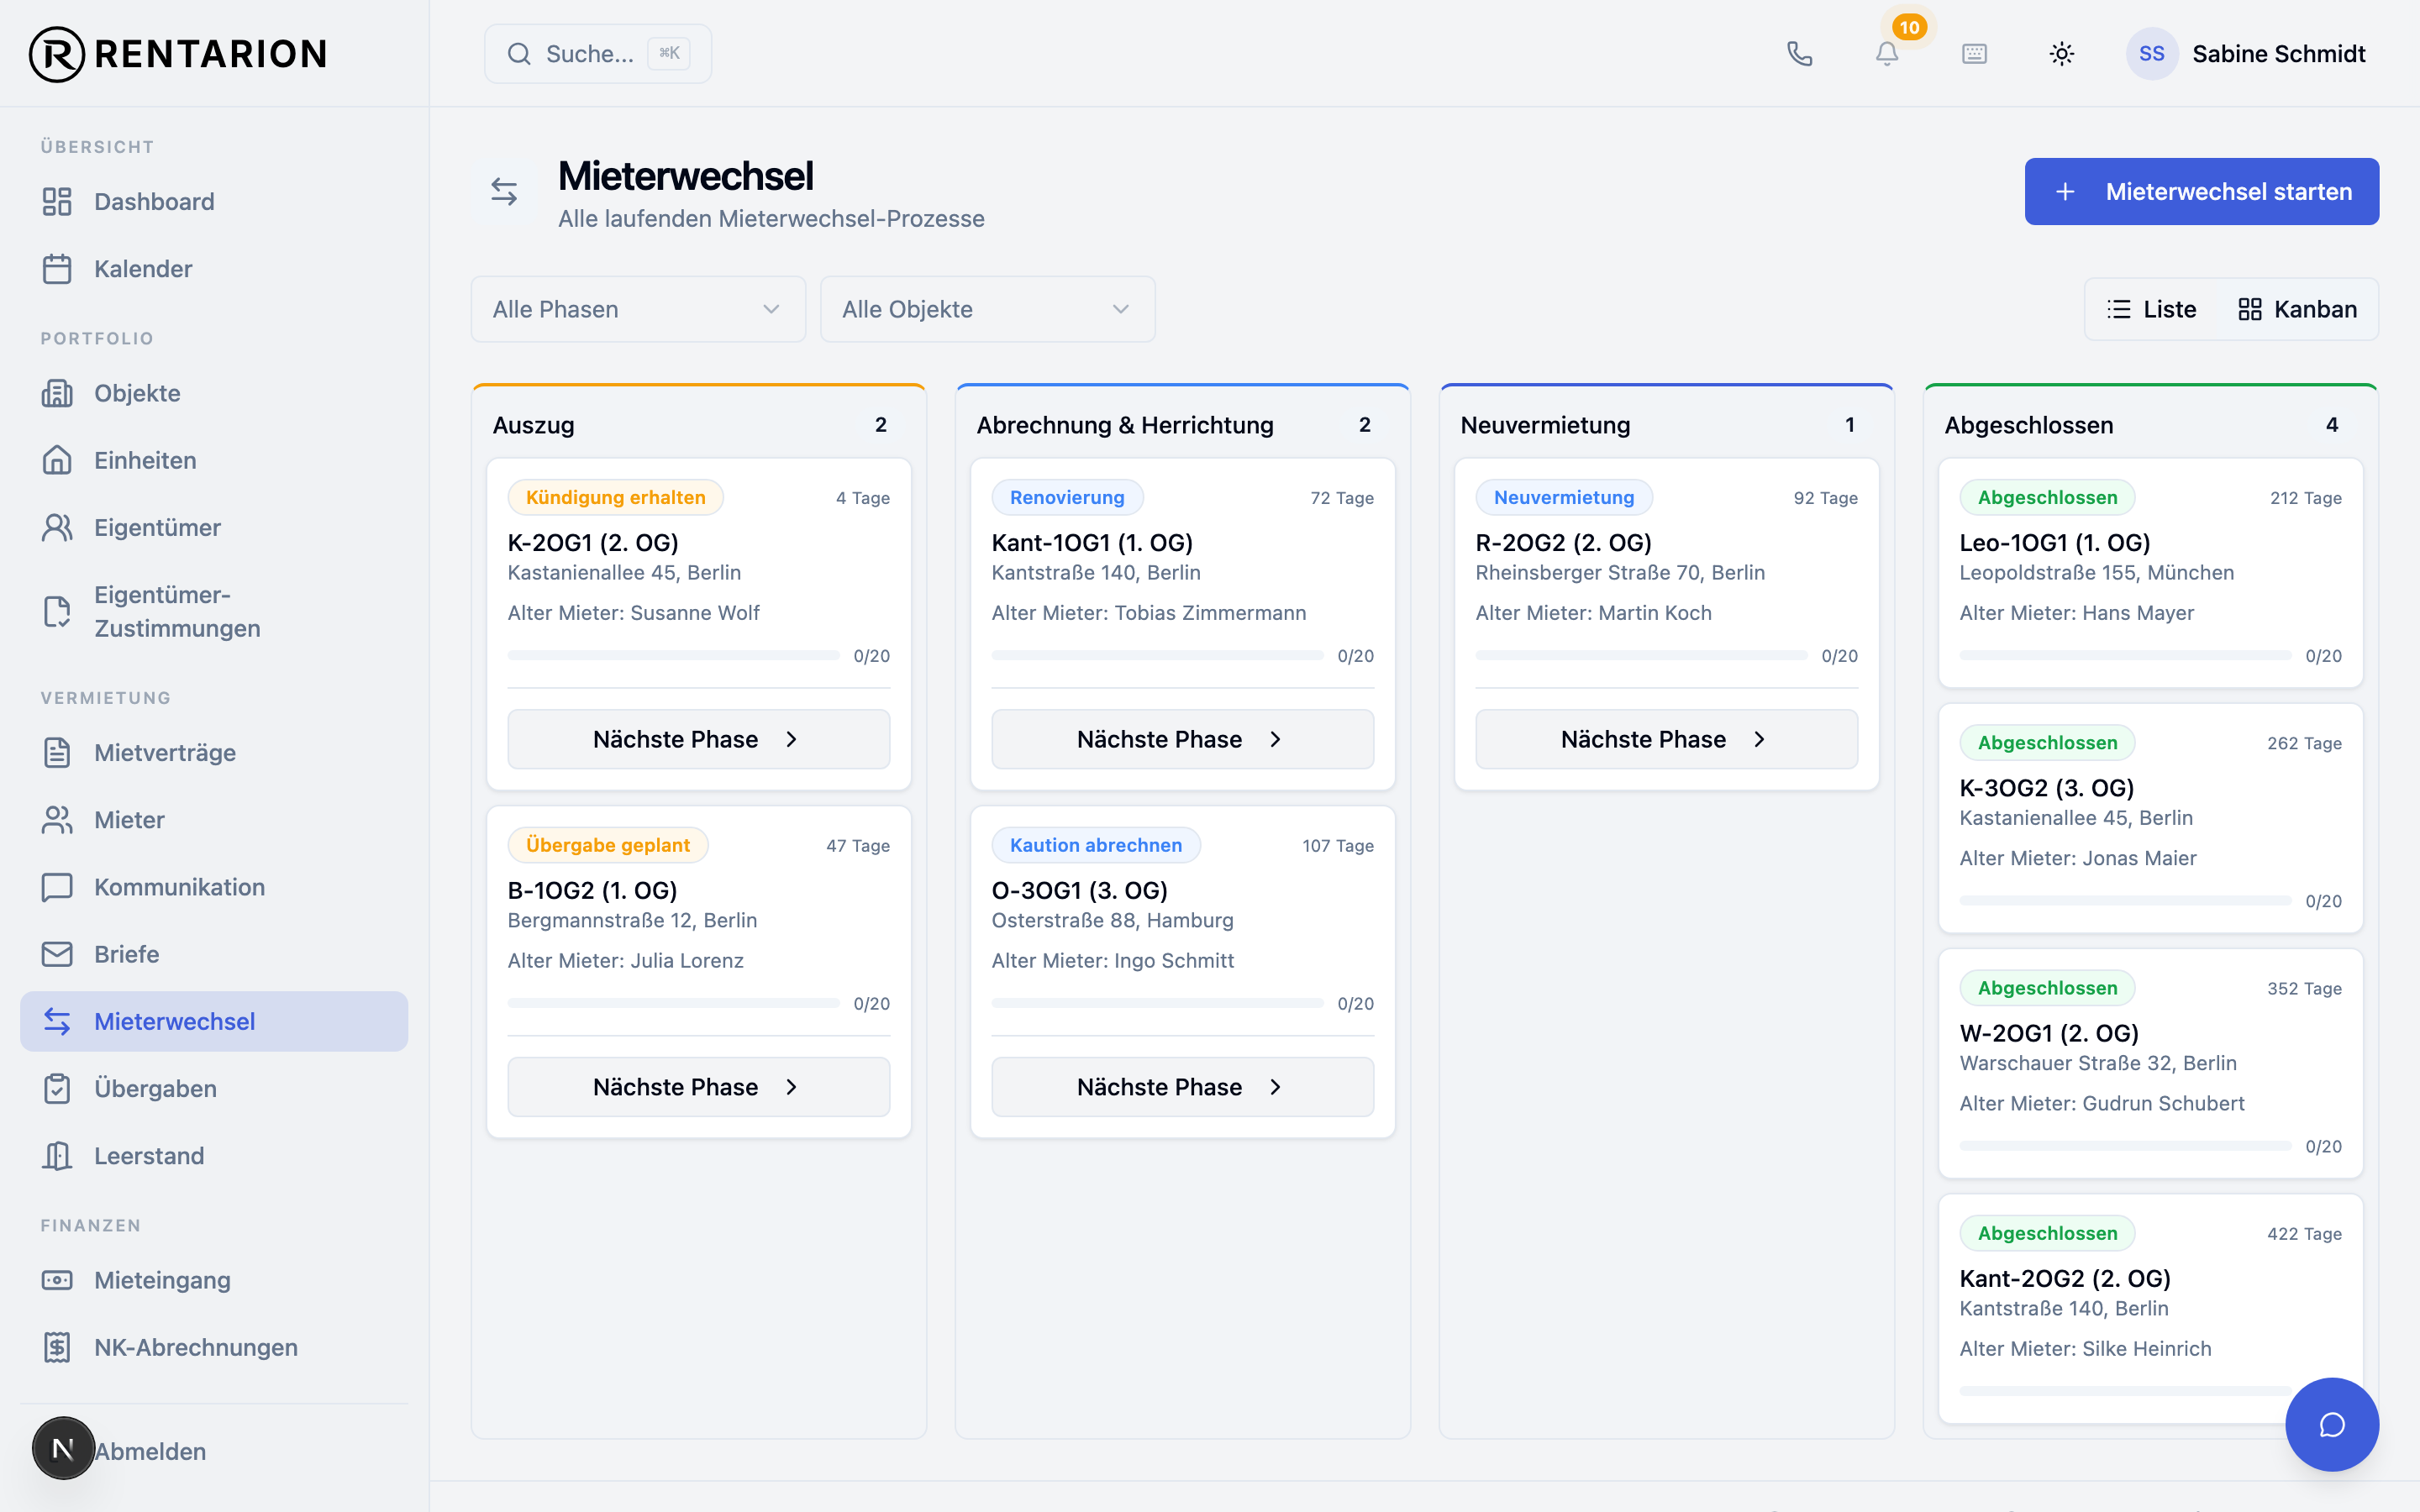2420x1512 pixels.
Task: Click the round N badge icon
Action: [x=63, y=1448]
